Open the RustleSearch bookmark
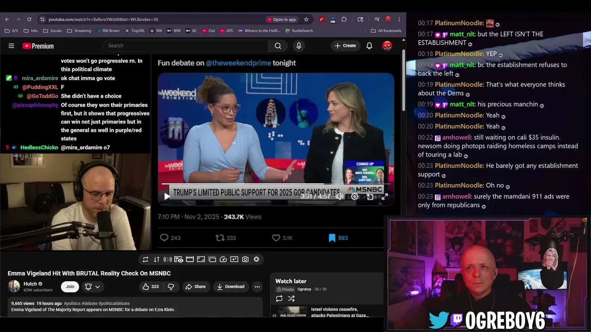 click(299, 31)
